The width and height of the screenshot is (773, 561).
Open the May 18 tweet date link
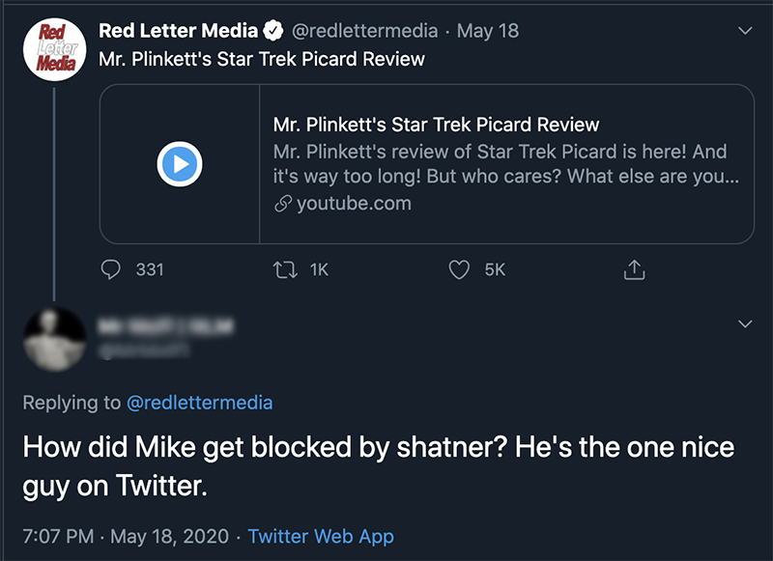click(x=488, y=31)
